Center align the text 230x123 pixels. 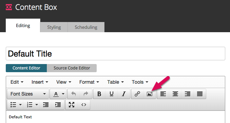[175, 94]
